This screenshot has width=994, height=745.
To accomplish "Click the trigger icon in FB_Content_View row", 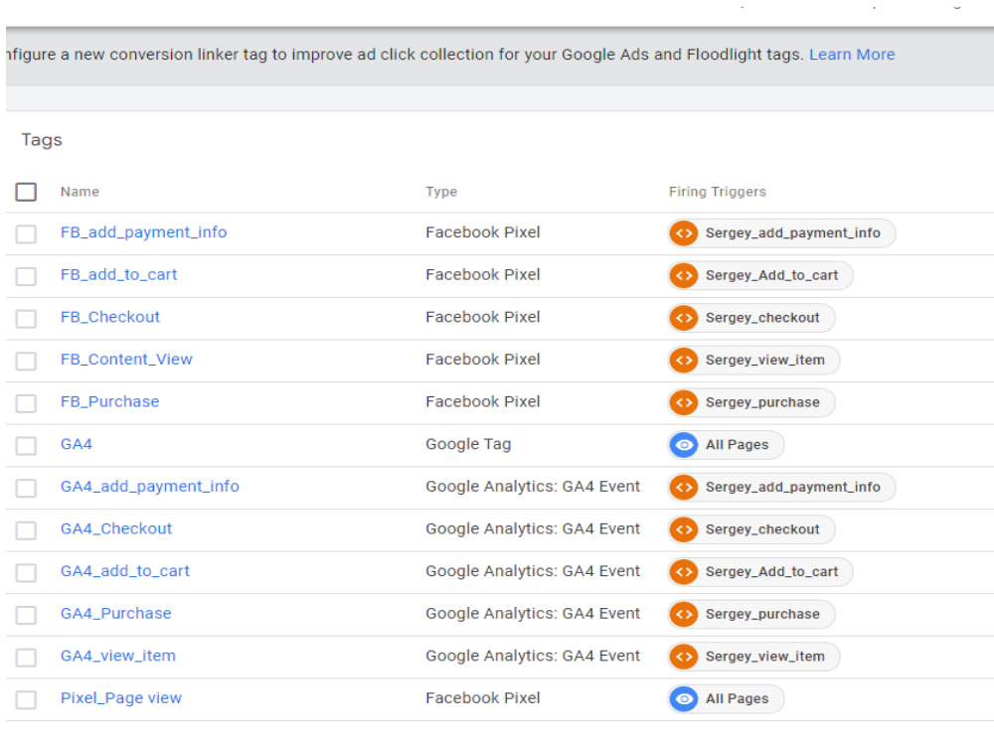I will (x=684, y=360).
